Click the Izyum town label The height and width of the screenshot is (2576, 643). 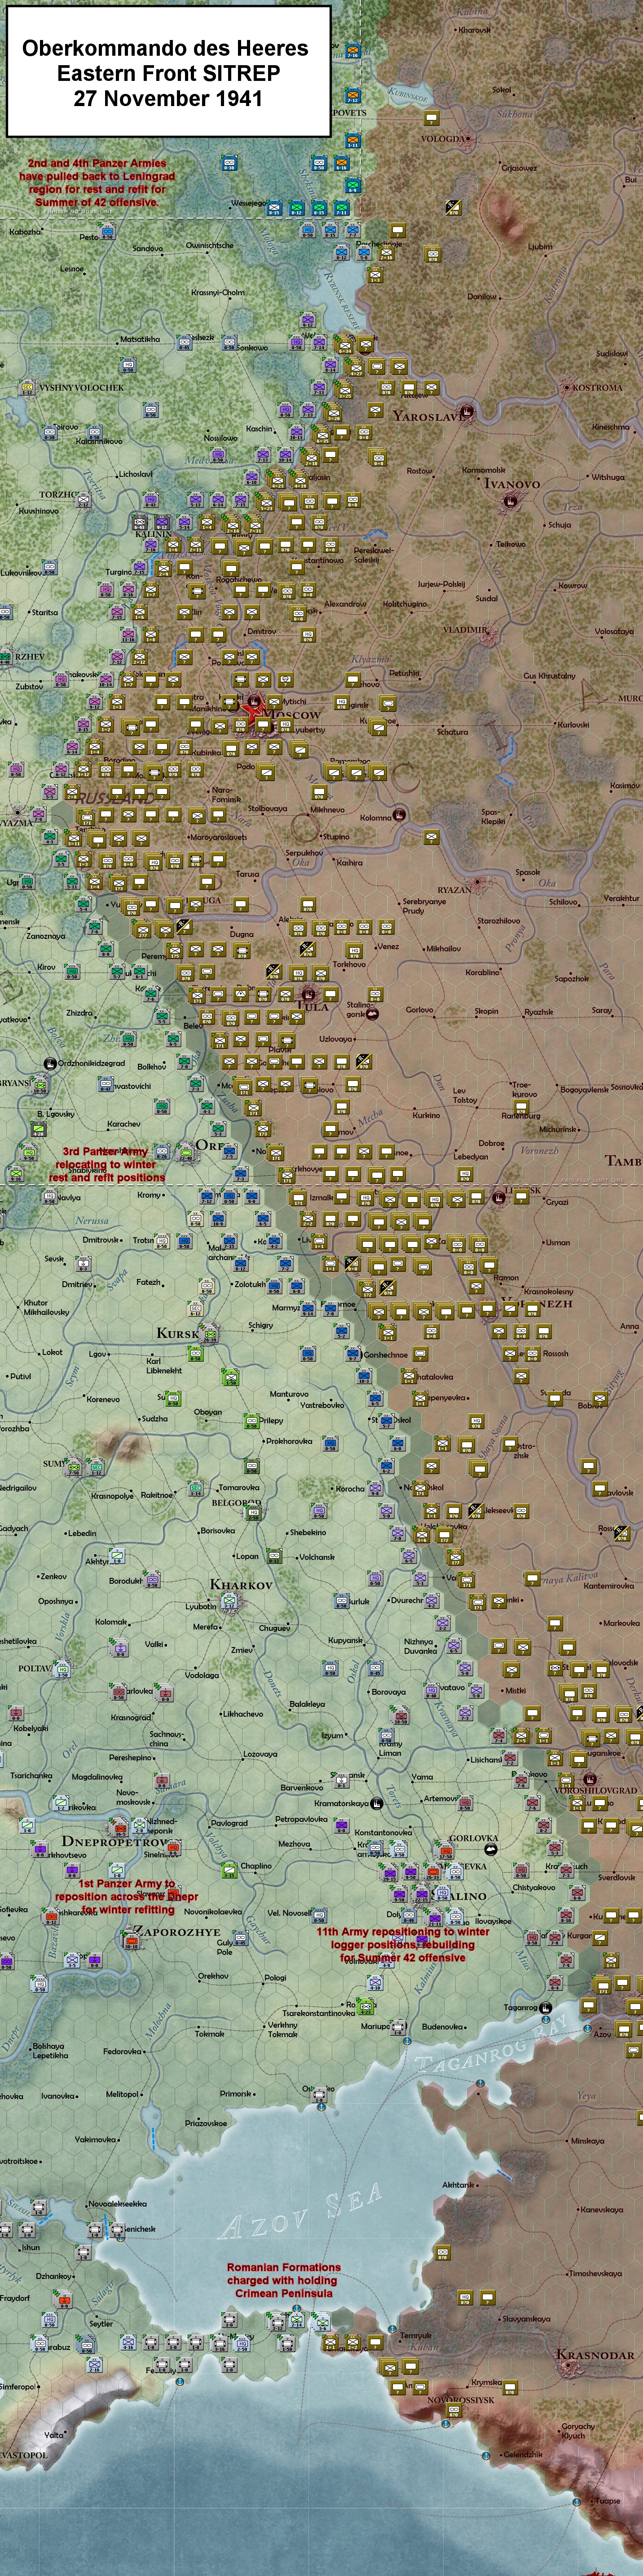tap(332, 1735)
